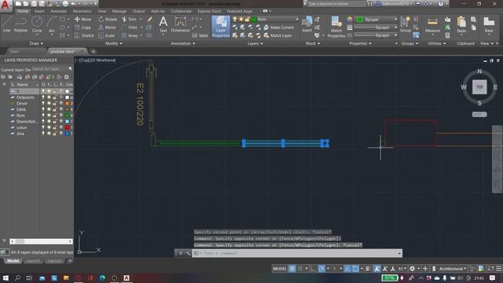Click the Match Properties icon

(336, 27)
